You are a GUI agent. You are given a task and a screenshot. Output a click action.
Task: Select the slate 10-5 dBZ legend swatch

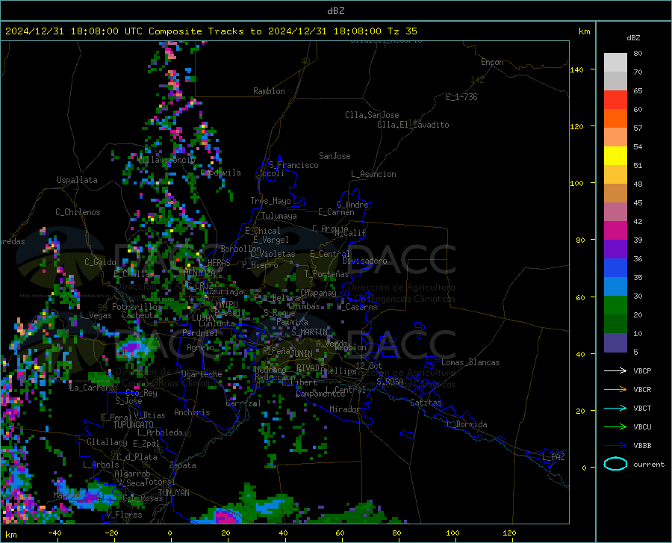click(x=615, y=343)
